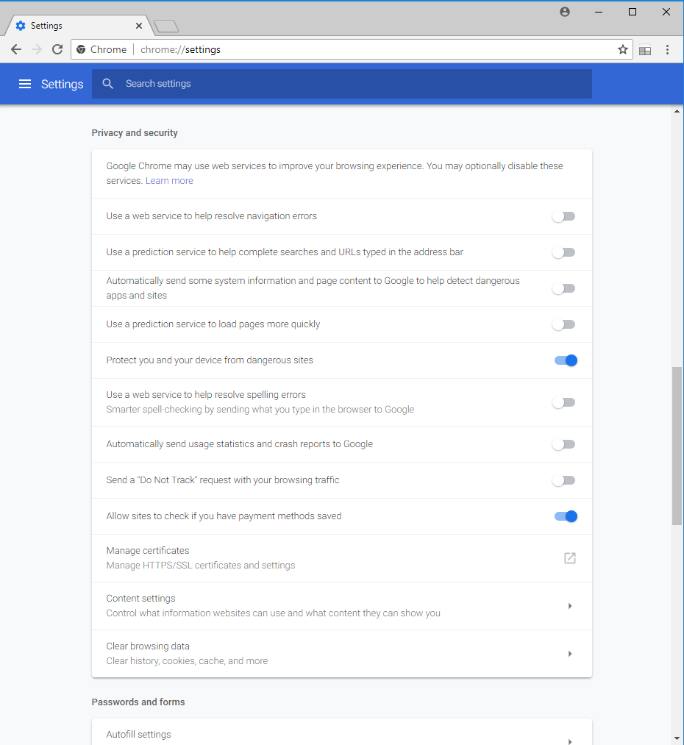Open Manage certificates row
The height and width of the screenshot is (745, 684).
point(341,558)
